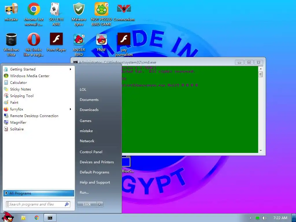Open 'chrome but normal' desktop shortcut
The image size is (296, 222).
pyautogui.click(x=34, y=14)
